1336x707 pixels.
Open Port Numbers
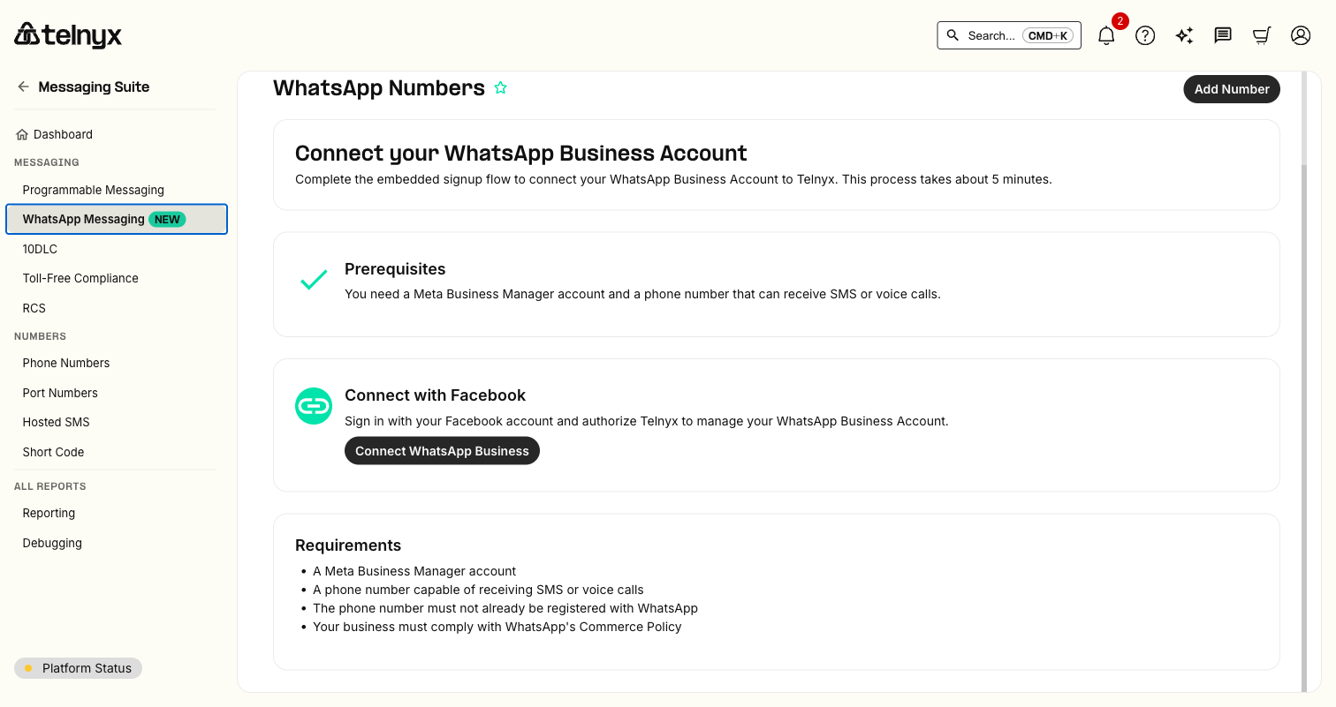[x=60, y=393]
